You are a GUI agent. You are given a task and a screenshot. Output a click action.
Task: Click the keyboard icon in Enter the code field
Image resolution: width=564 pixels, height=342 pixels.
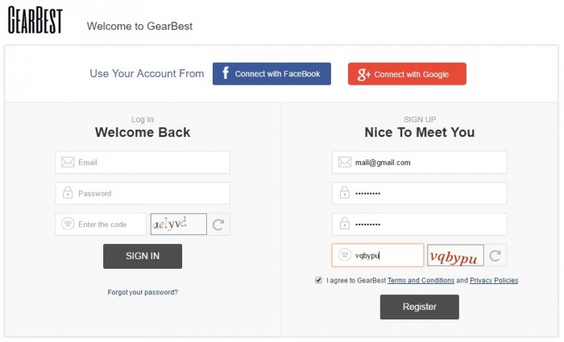coord(68,224)
